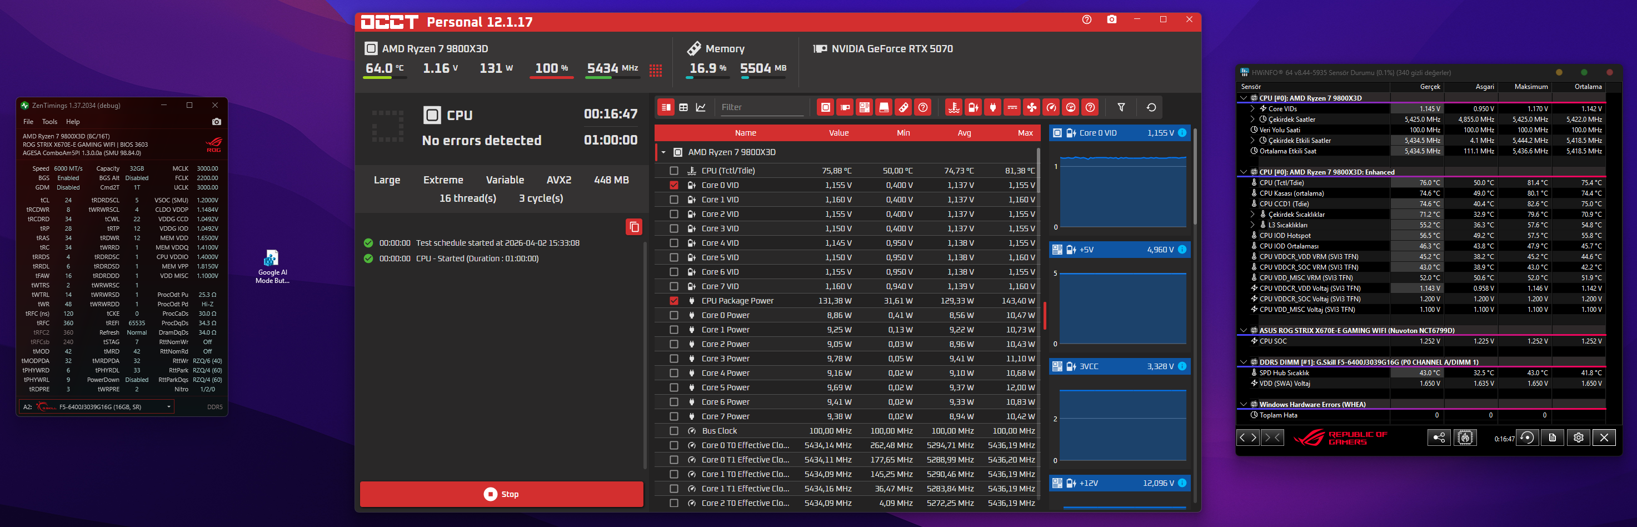
Task: Show info for +5V graph
Action: [1182, 250]
